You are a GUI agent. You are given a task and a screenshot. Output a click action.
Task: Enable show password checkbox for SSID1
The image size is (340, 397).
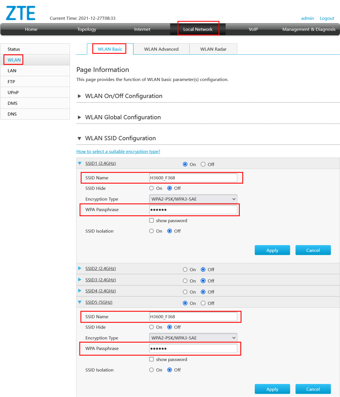(x=151, y=221)
